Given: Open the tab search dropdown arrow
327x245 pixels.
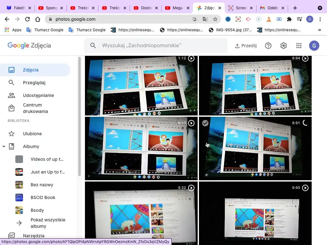Looking at the screenshot, I should (x=320, y=8).
